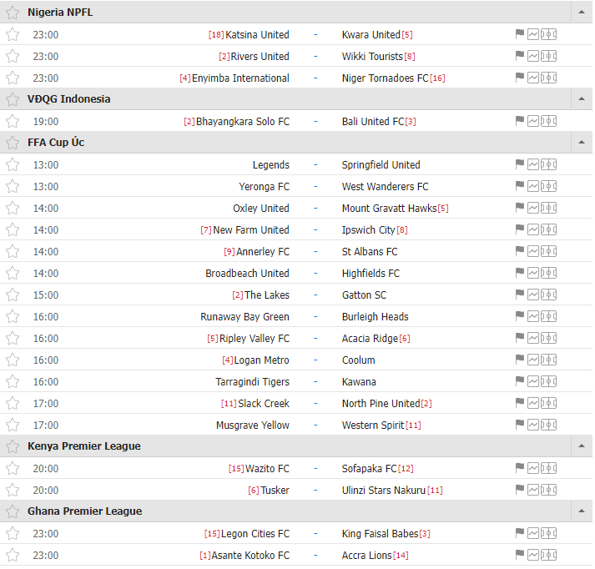Open the stats chart icon for Rivers United
The image size is (595, 569).
tap(533, 56)
